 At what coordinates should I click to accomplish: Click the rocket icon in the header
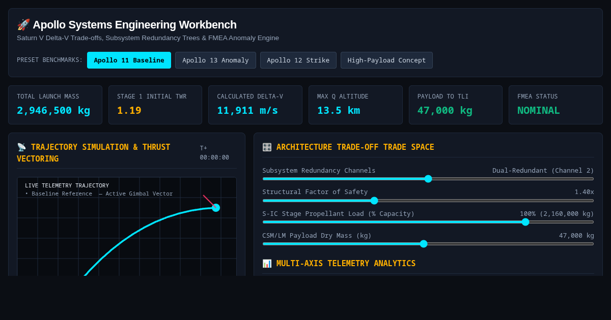(x=23, y=24)
